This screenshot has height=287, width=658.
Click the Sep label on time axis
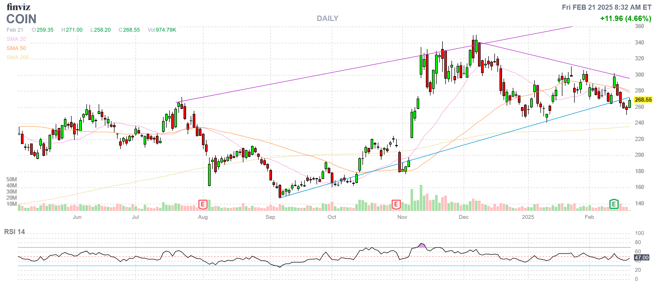(x=270, y=217)
